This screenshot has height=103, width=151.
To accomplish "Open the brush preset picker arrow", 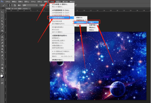I will click(12, 5).
